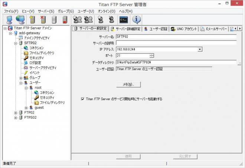The image size is (245, 168).
Task: Open the サーバー(S) menu
Action: (46, 11)
